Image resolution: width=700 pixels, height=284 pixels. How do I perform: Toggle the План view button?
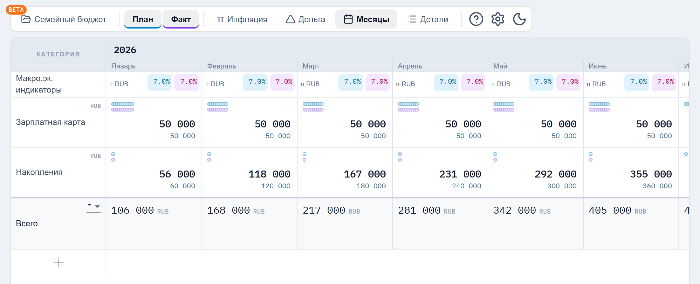point(143,19)
